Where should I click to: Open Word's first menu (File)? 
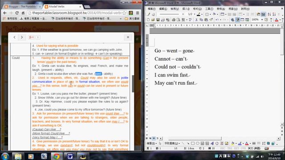151,9
